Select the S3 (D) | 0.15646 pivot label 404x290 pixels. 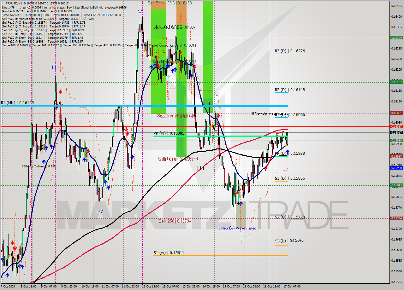(x=289, y=241)
